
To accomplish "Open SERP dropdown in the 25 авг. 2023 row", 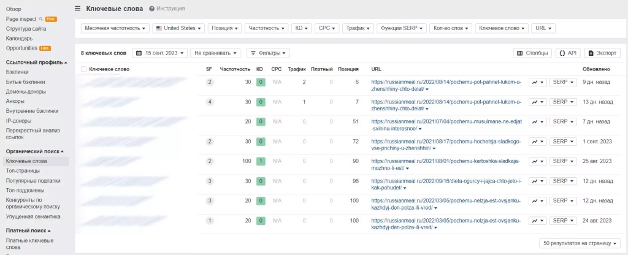I will [563, 161].
